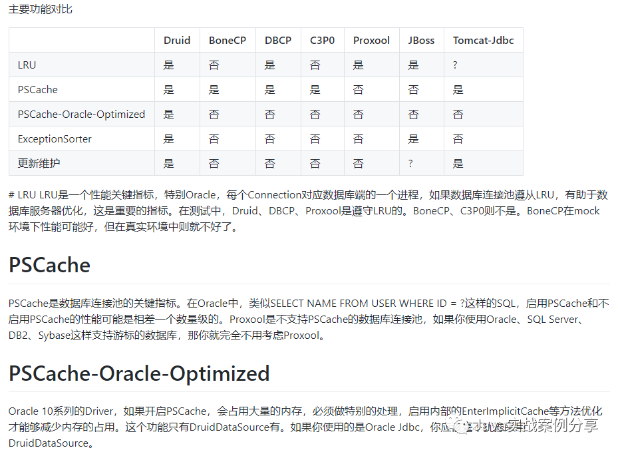Select the 更新维护 row label
Image resolution: width=618 pixels, height=452 pixels.
point(39,163)
